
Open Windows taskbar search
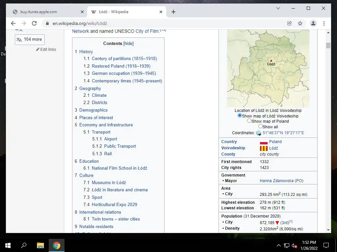click(24, 245)
